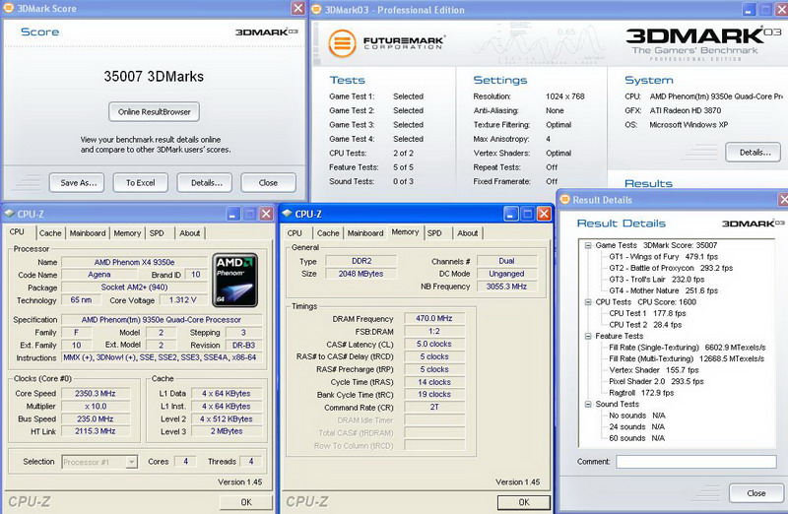This screenshot has width=788, height=514.
Task: Select CPU Test 1 result row
Action: tap(647, 313)
